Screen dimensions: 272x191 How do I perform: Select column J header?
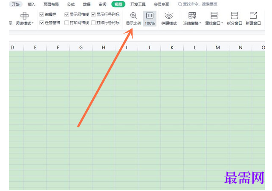149,48
